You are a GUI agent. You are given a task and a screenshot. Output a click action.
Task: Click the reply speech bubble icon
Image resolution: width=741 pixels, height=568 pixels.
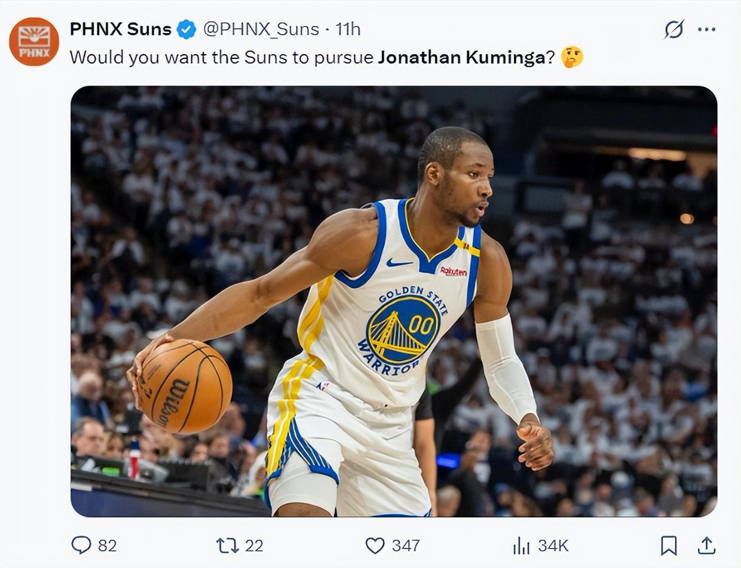tap(81, 546)
